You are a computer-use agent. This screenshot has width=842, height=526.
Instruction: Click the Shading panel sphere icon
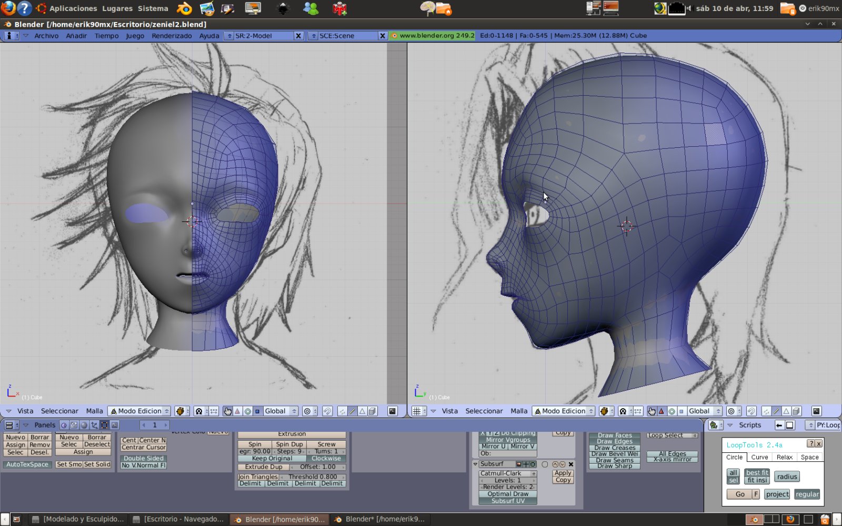(84, 425)
